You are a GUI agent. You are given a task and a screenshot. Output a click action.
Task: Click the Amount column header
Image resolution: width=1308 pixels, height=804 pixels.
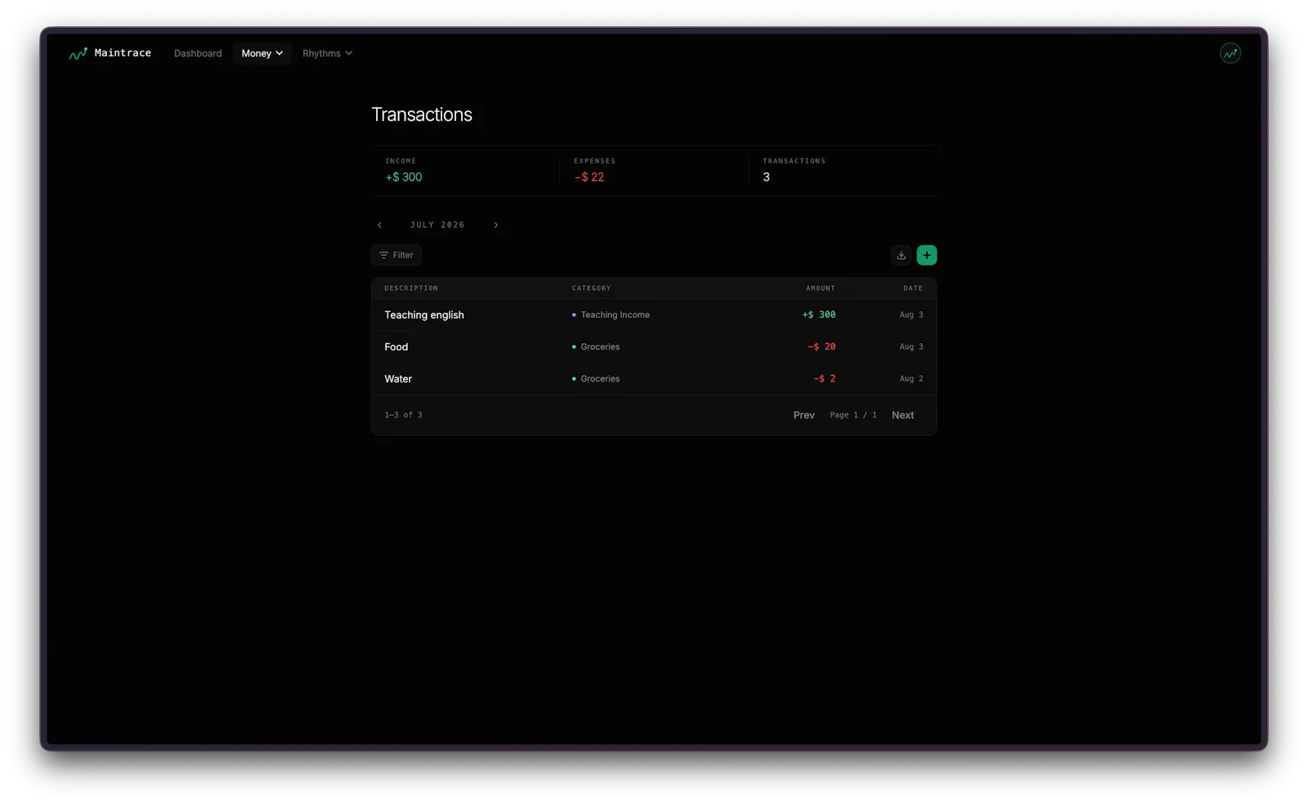coord(820,288)
